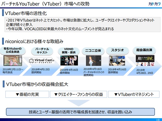Open the 有名Vtuber公式生放送 screenshot thumbnail
Screen dimensions: 162x121
point(13,60)
